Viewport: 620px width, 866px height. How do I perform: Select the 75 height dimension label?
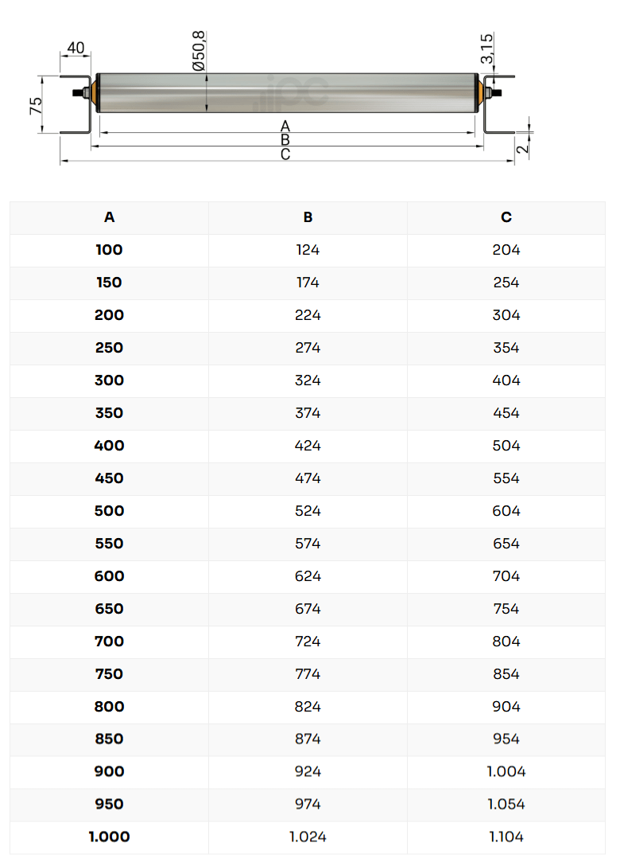click(35, 106)
